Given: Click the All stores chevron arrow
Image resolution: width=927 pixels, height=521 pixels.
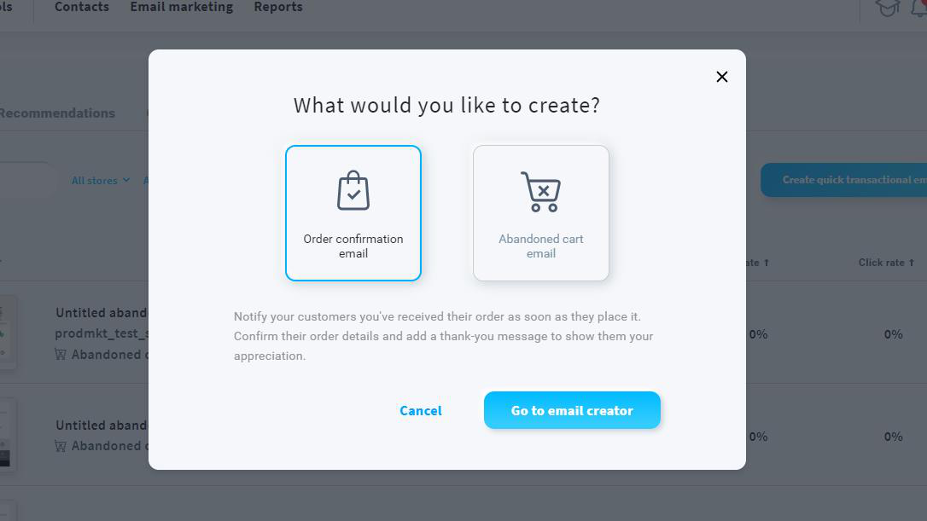Looking at the screenshot, I should (x=126, y=180).
